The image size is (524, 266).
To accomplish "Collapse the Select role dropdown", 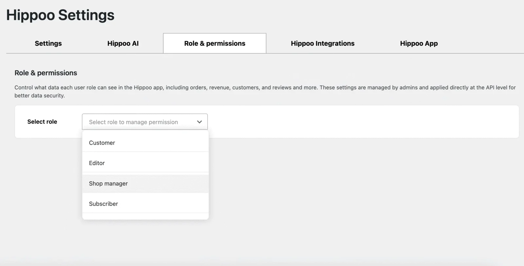I will [x=145, y=122].
